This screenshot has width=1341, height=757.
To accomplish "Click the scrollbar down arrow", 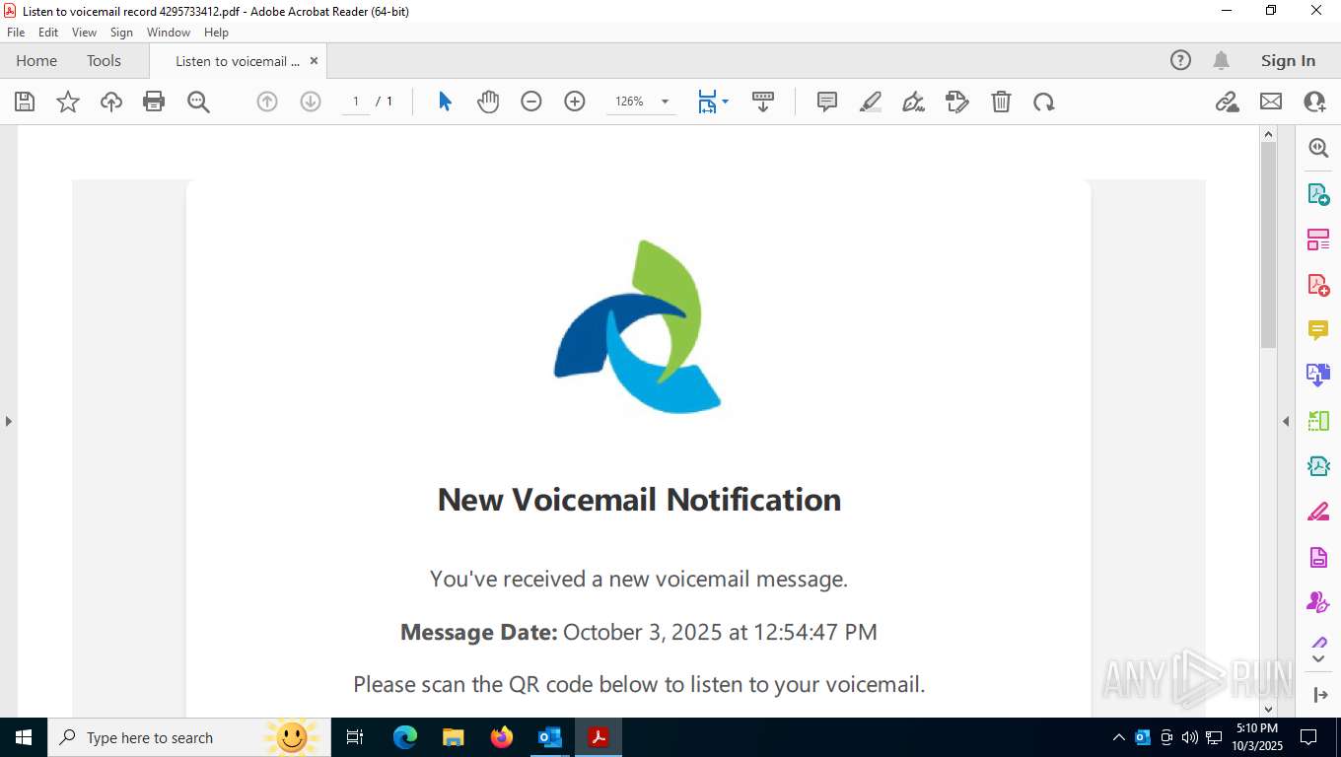I will [x=1269, y=709].
